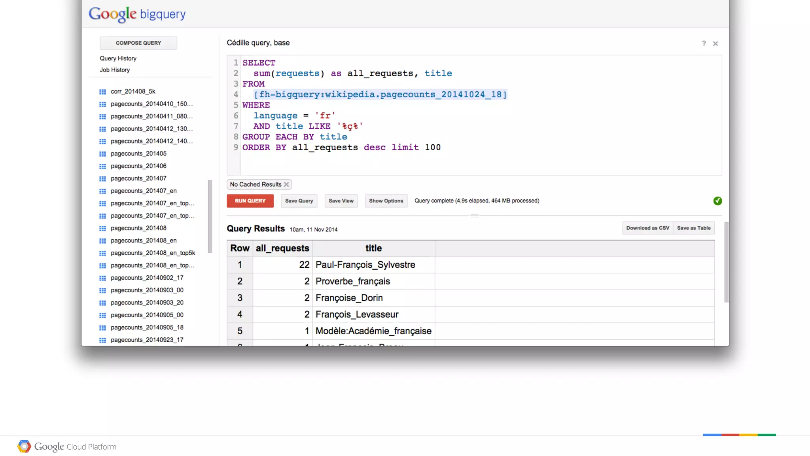Click the help question mark icon

[704, 44]
